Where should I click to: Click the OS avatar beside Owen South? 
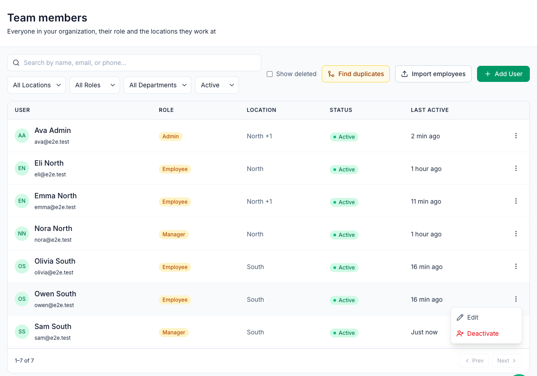[x=22, y=299]
